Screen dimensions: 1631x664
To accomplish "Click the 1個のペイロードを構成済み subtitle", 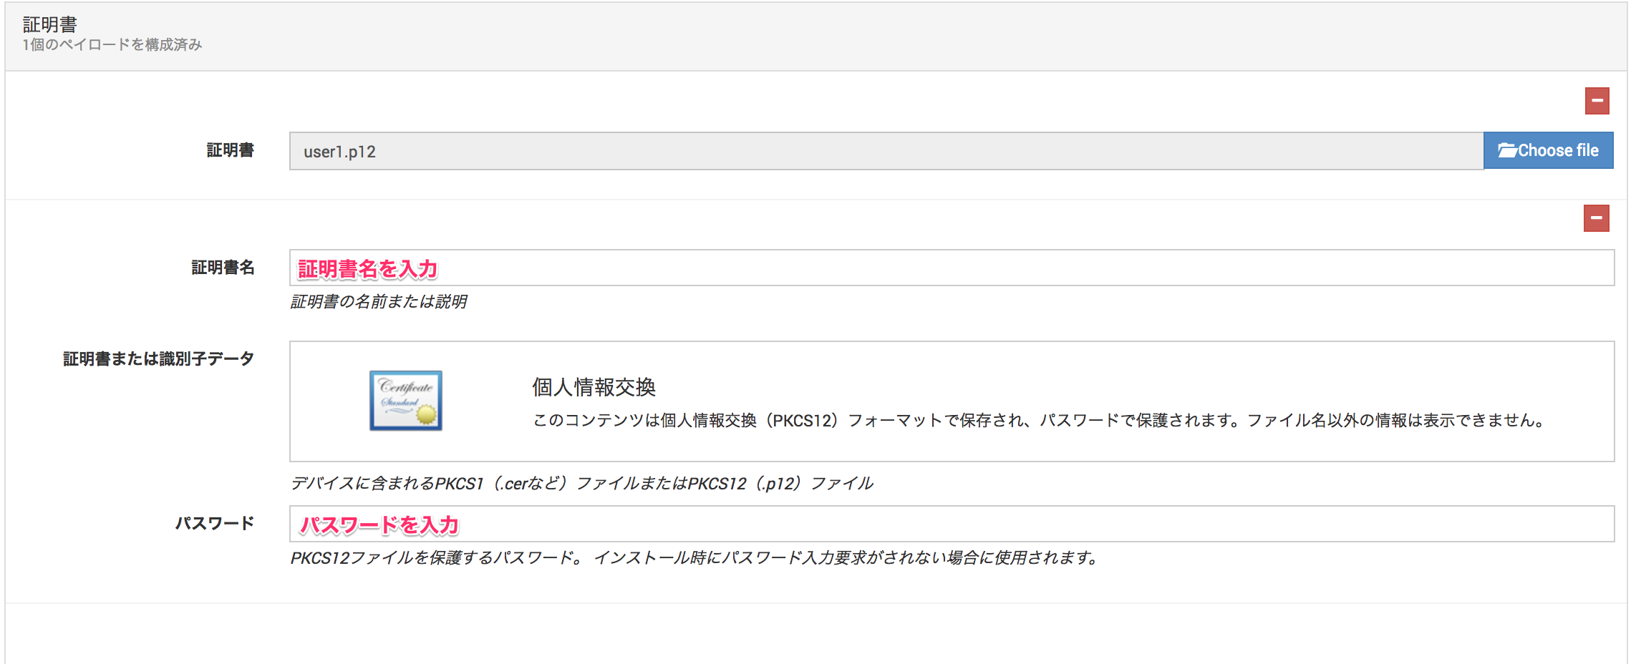I will click(x=112, y=45).
